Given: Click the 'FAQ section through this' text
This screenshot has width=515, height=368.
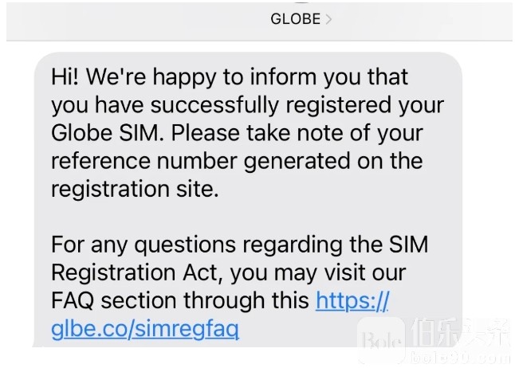Looking at the screenshot, I should pyautogui.click(x=180, y=301).
